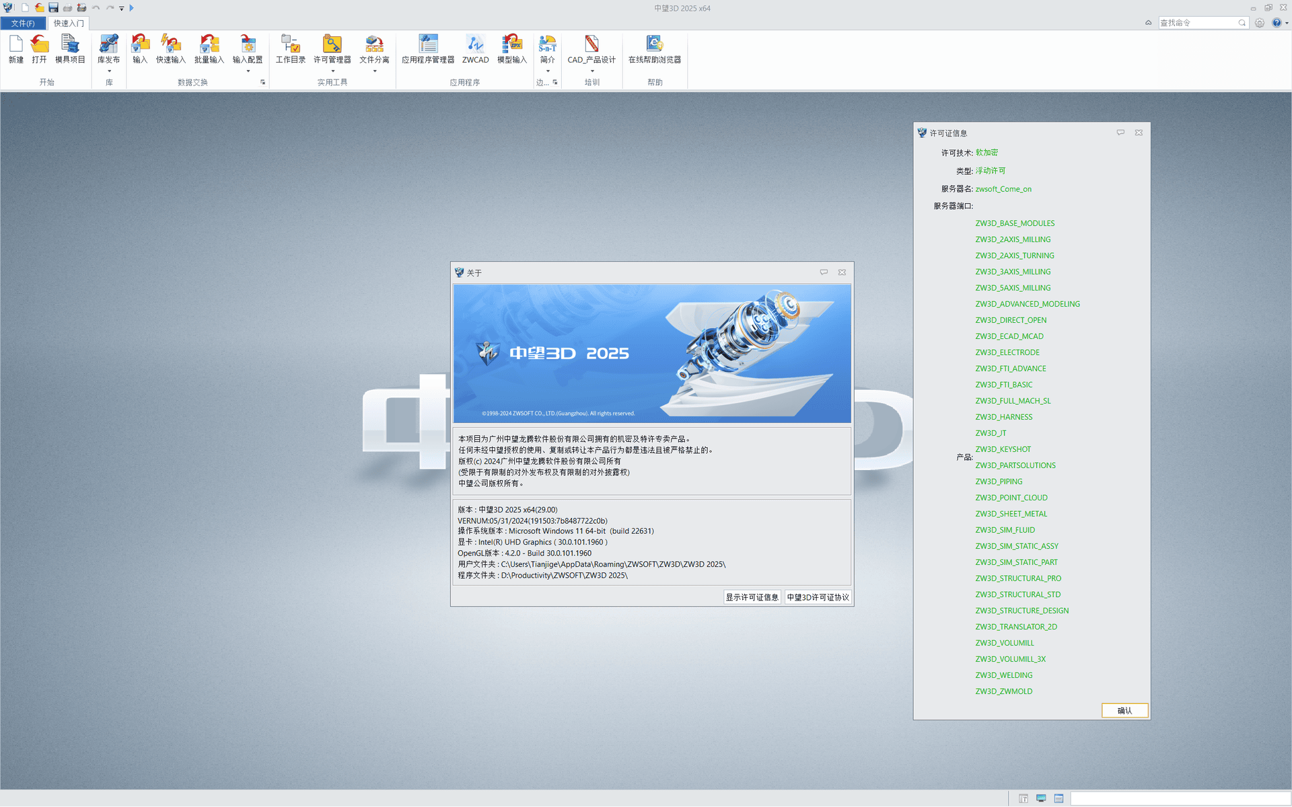Expand the customize quick access toolbar dropdown

click(122, 9)
